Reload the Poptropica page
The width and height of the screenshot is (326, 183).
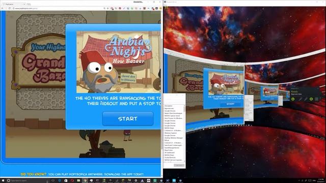tap(10, 8)
